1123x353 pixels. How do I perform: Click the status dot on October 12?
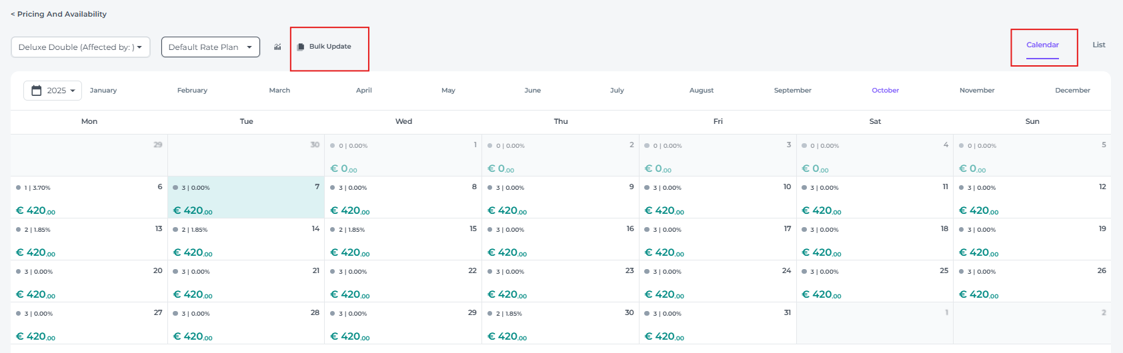click(x=962, y=188)
